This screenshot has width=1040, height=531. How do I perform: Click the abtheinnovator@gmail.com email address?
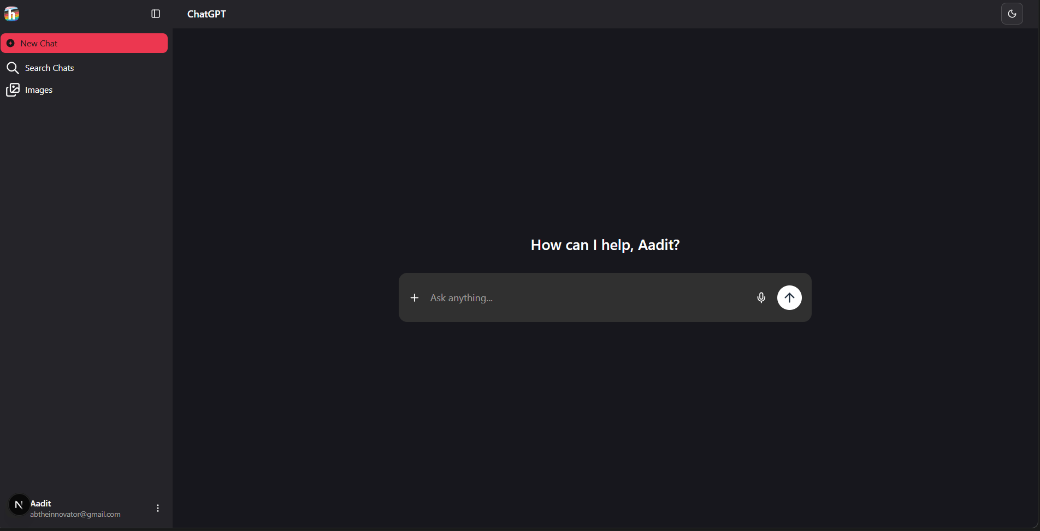coord(75,514)
